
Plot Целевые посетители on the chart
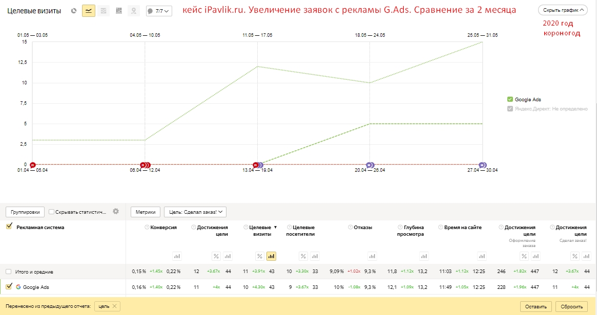pyautogui.click(x=315, y=256)
